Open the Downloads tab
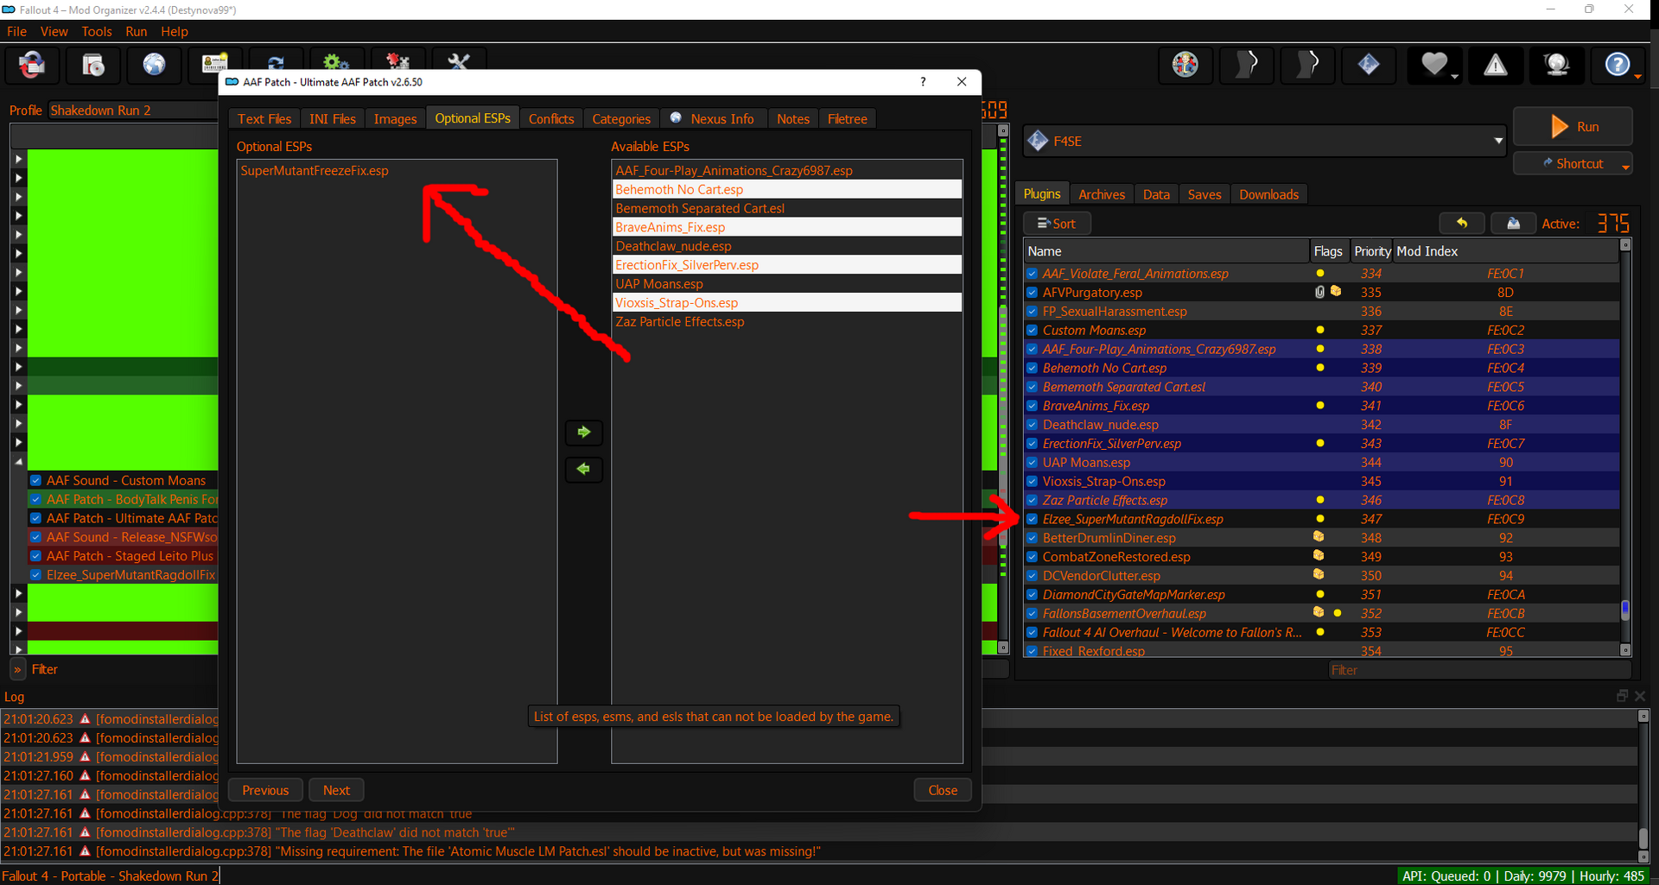The image size is (1659, 885). 1268,195
